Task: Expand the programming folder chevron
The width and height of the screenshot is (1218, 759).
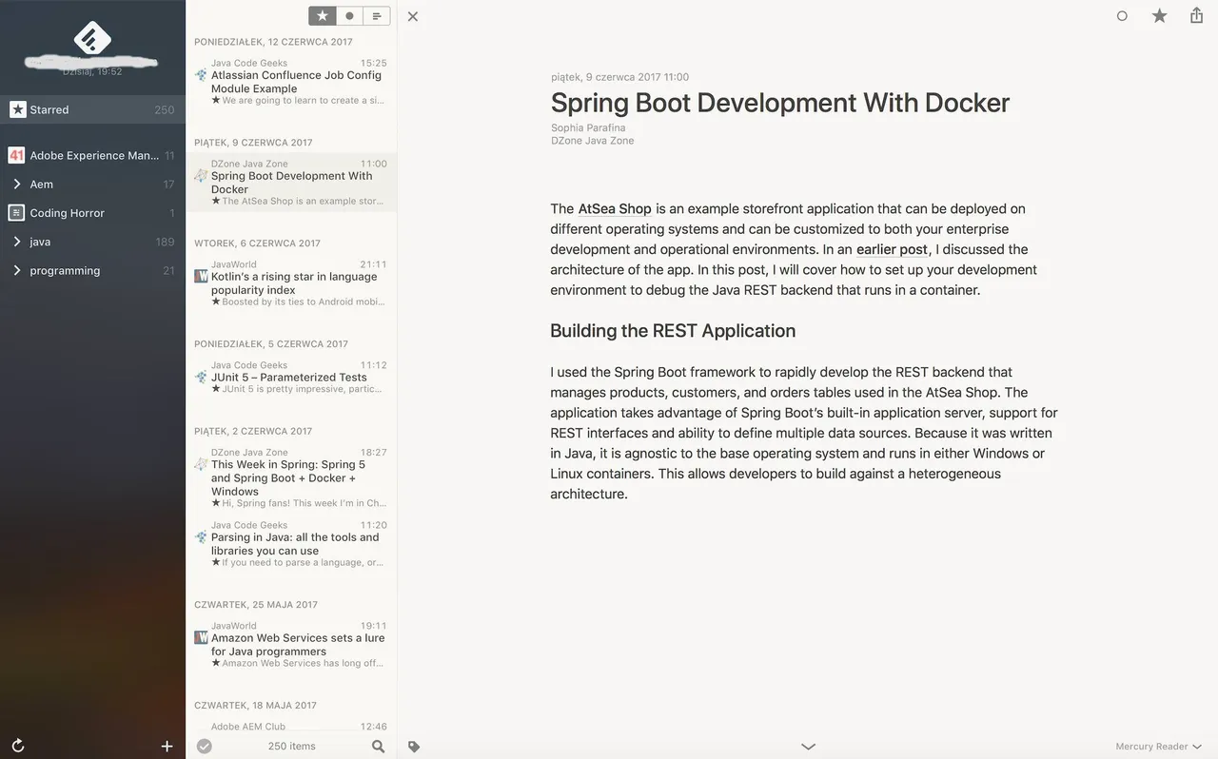Action: (x=17, y=271)
